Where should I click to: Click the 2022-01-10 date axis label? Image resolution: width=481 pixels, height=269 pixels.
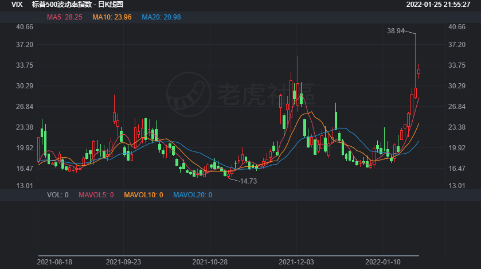coord(383,262)
